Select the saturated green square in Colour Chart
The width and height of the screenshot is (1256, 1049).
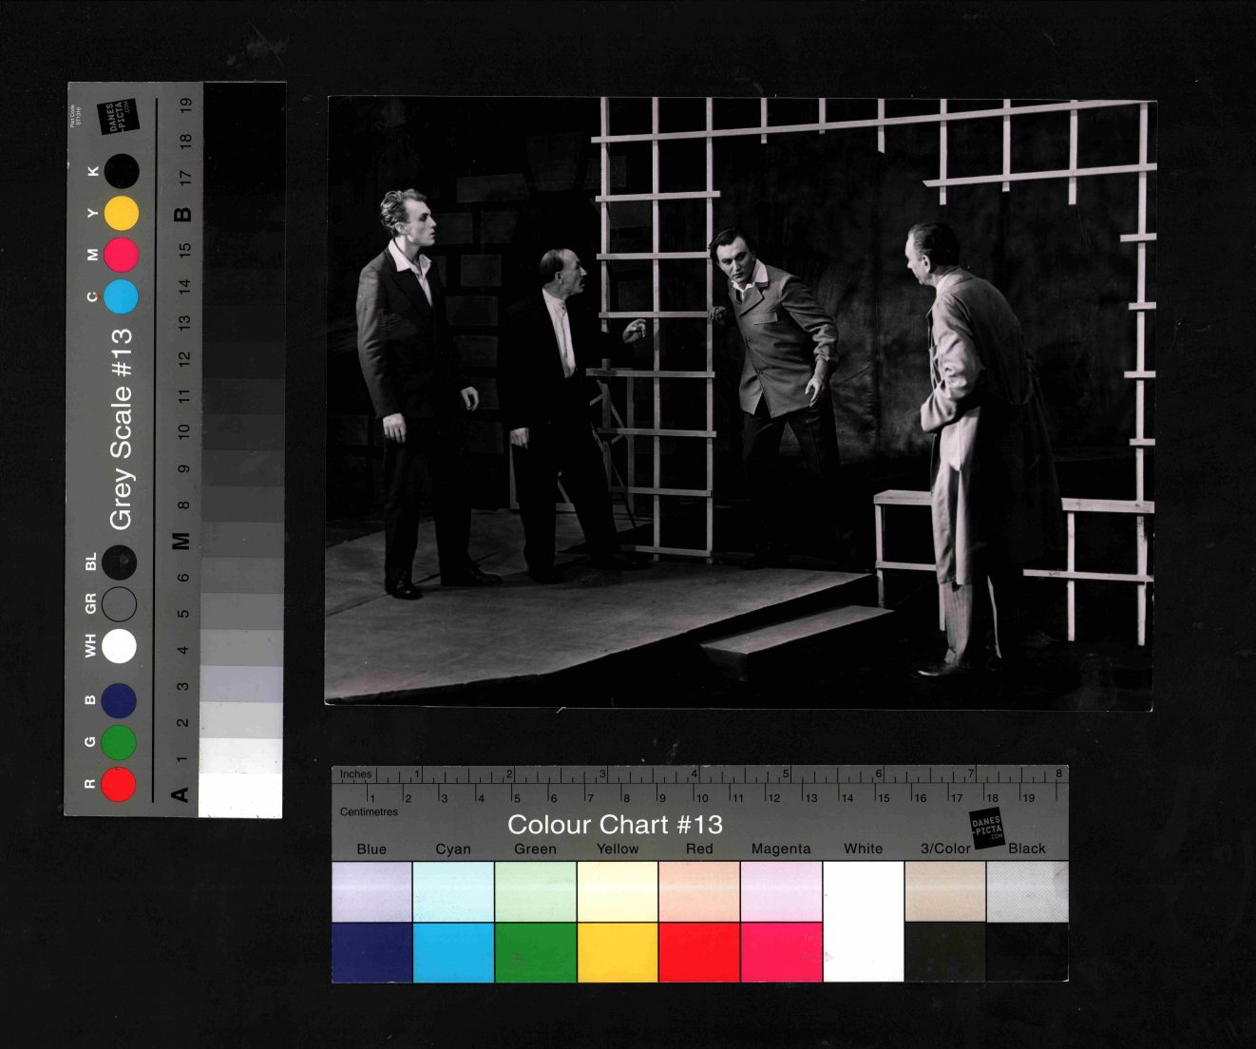click(x=535, y=952)
